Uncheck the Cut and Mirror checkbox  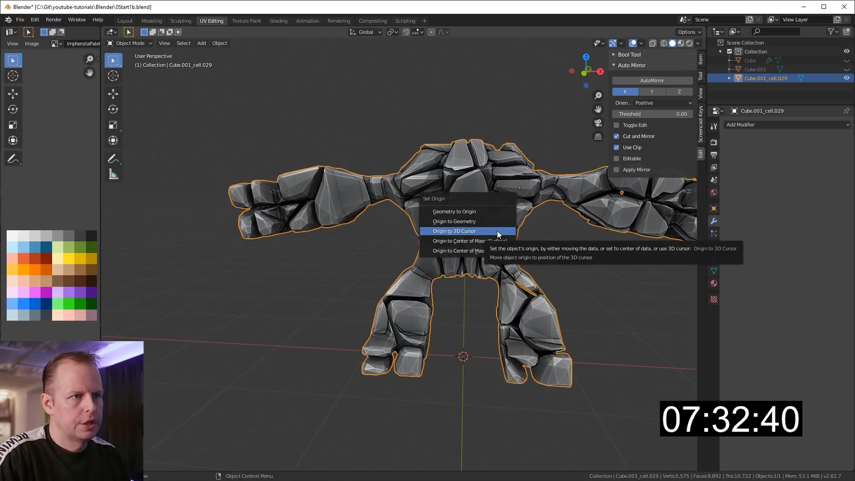tap(616, 136)
